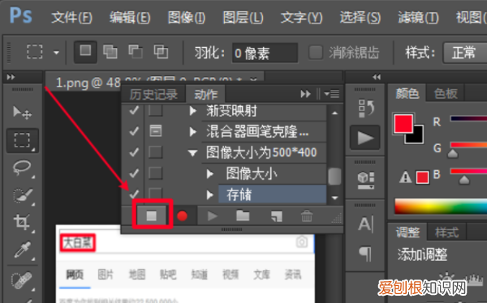Screen dimensions: 487x303
Task: Switch to the 样式 panel tab
Action: coord(446,232)
